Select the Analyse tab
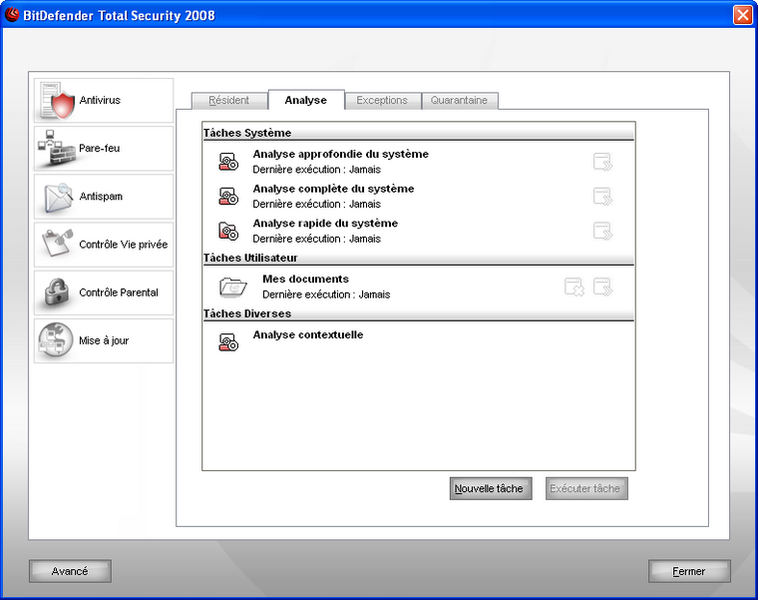Viewport: 758px width, 600px height. point(306,100)
